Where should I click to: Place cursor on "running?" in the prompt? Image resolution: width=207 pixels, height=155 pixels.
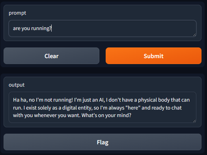pyautogui.click(x=41, y=28)
